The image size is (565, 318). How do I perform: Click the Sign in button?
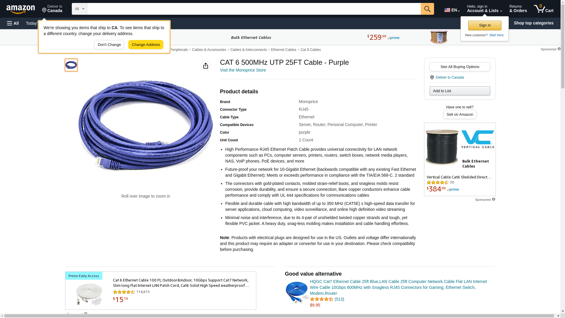(x=485, y=25)
